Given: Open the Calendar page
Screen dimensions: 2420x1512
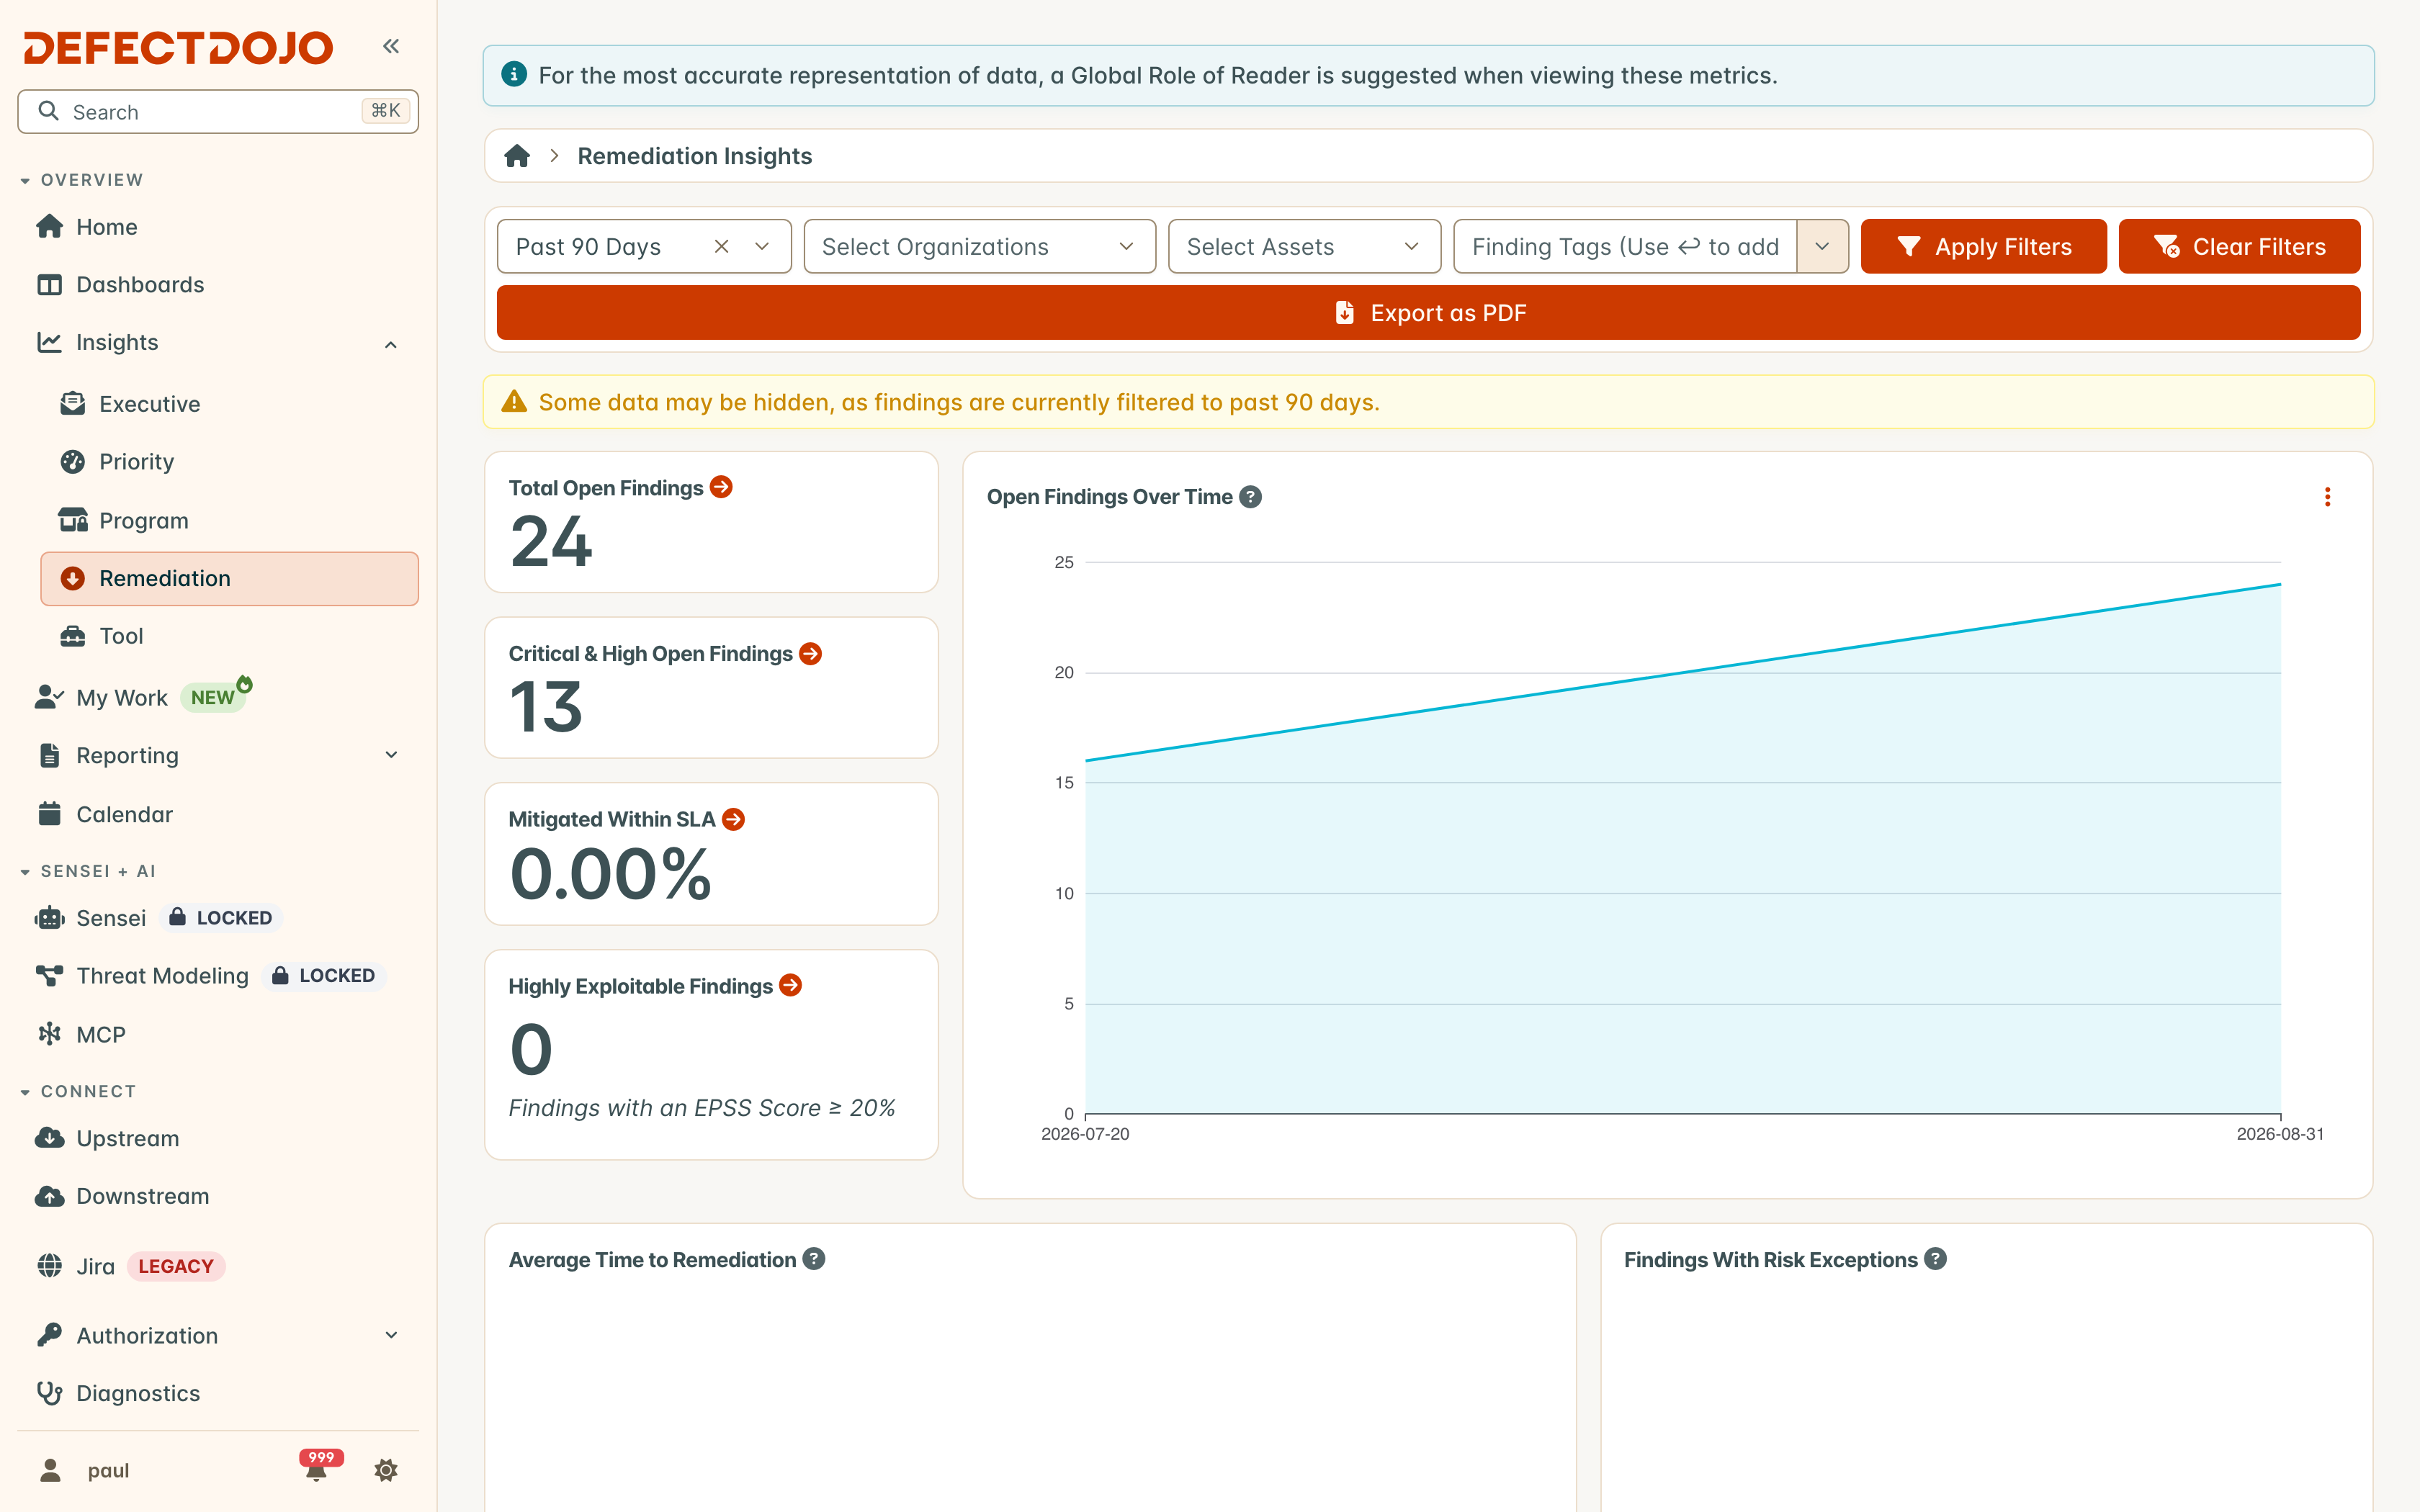Looking at the screenshot, I should pos(218,814).
